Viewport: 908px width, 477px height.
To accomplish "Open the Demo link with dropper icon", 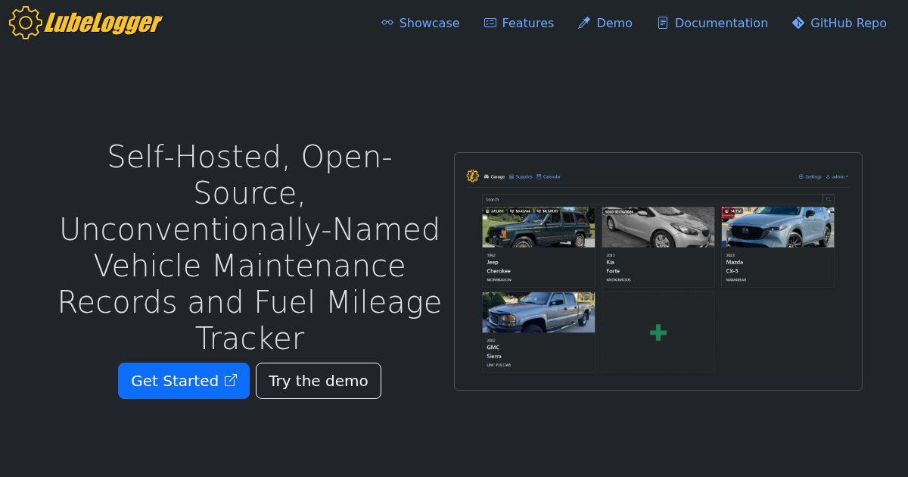I will 605,23.
